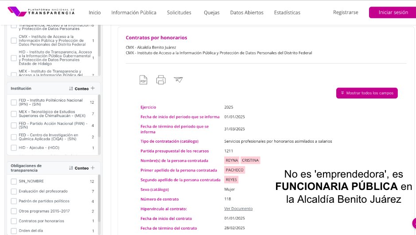Select highlighted surname REYES
Screen dimensions: 416x235
click(231, 180)
